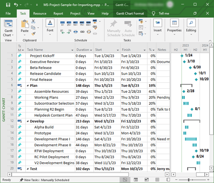Open the Help tab
Viewport: 214px width, 183px height.
(x=105, y=13)
